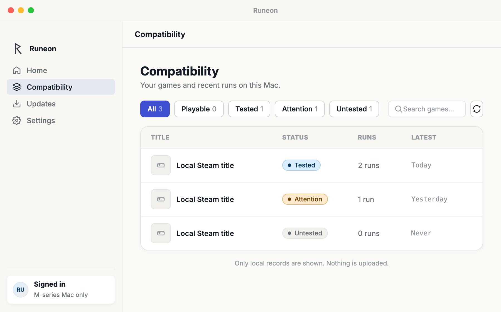Viewport: 501px width, 312px height.
Task: Click the large Compatibility page heading
Action: [x=180, y=71]
